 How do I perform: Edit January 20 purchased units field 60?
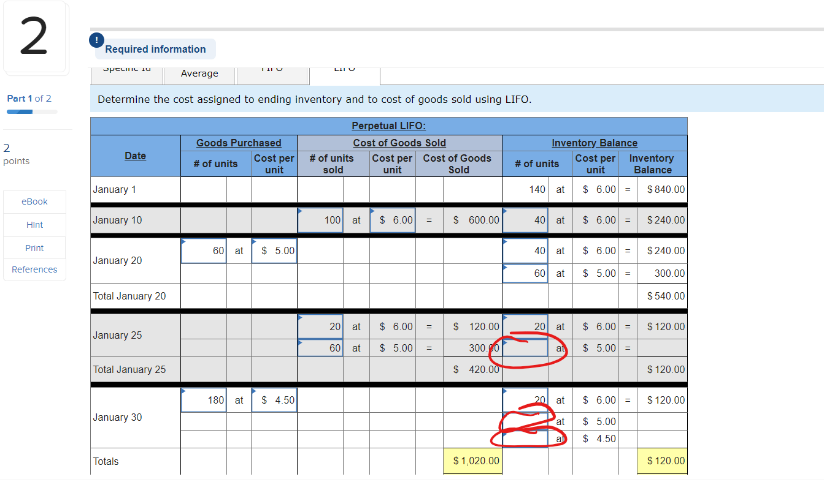(x=204, y=250)
